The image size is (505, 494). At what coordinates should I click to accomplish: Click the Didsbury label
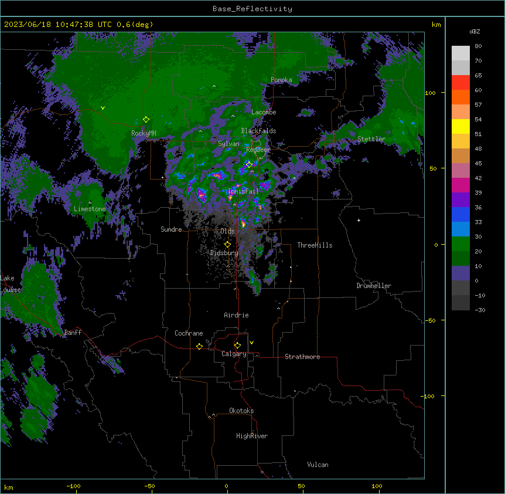[x=224, y=253]
